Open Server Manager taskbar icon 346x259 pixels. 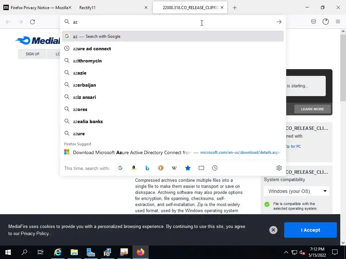coord(91,252)
